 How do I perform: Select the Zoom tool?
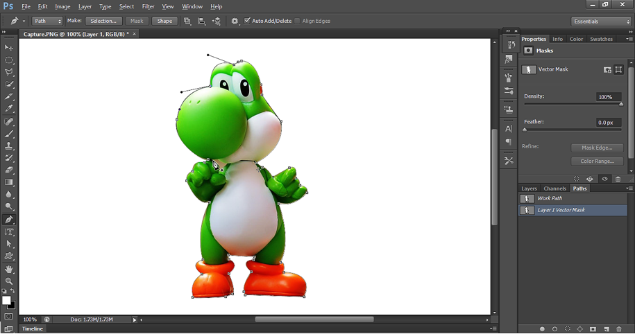(8, 281)
